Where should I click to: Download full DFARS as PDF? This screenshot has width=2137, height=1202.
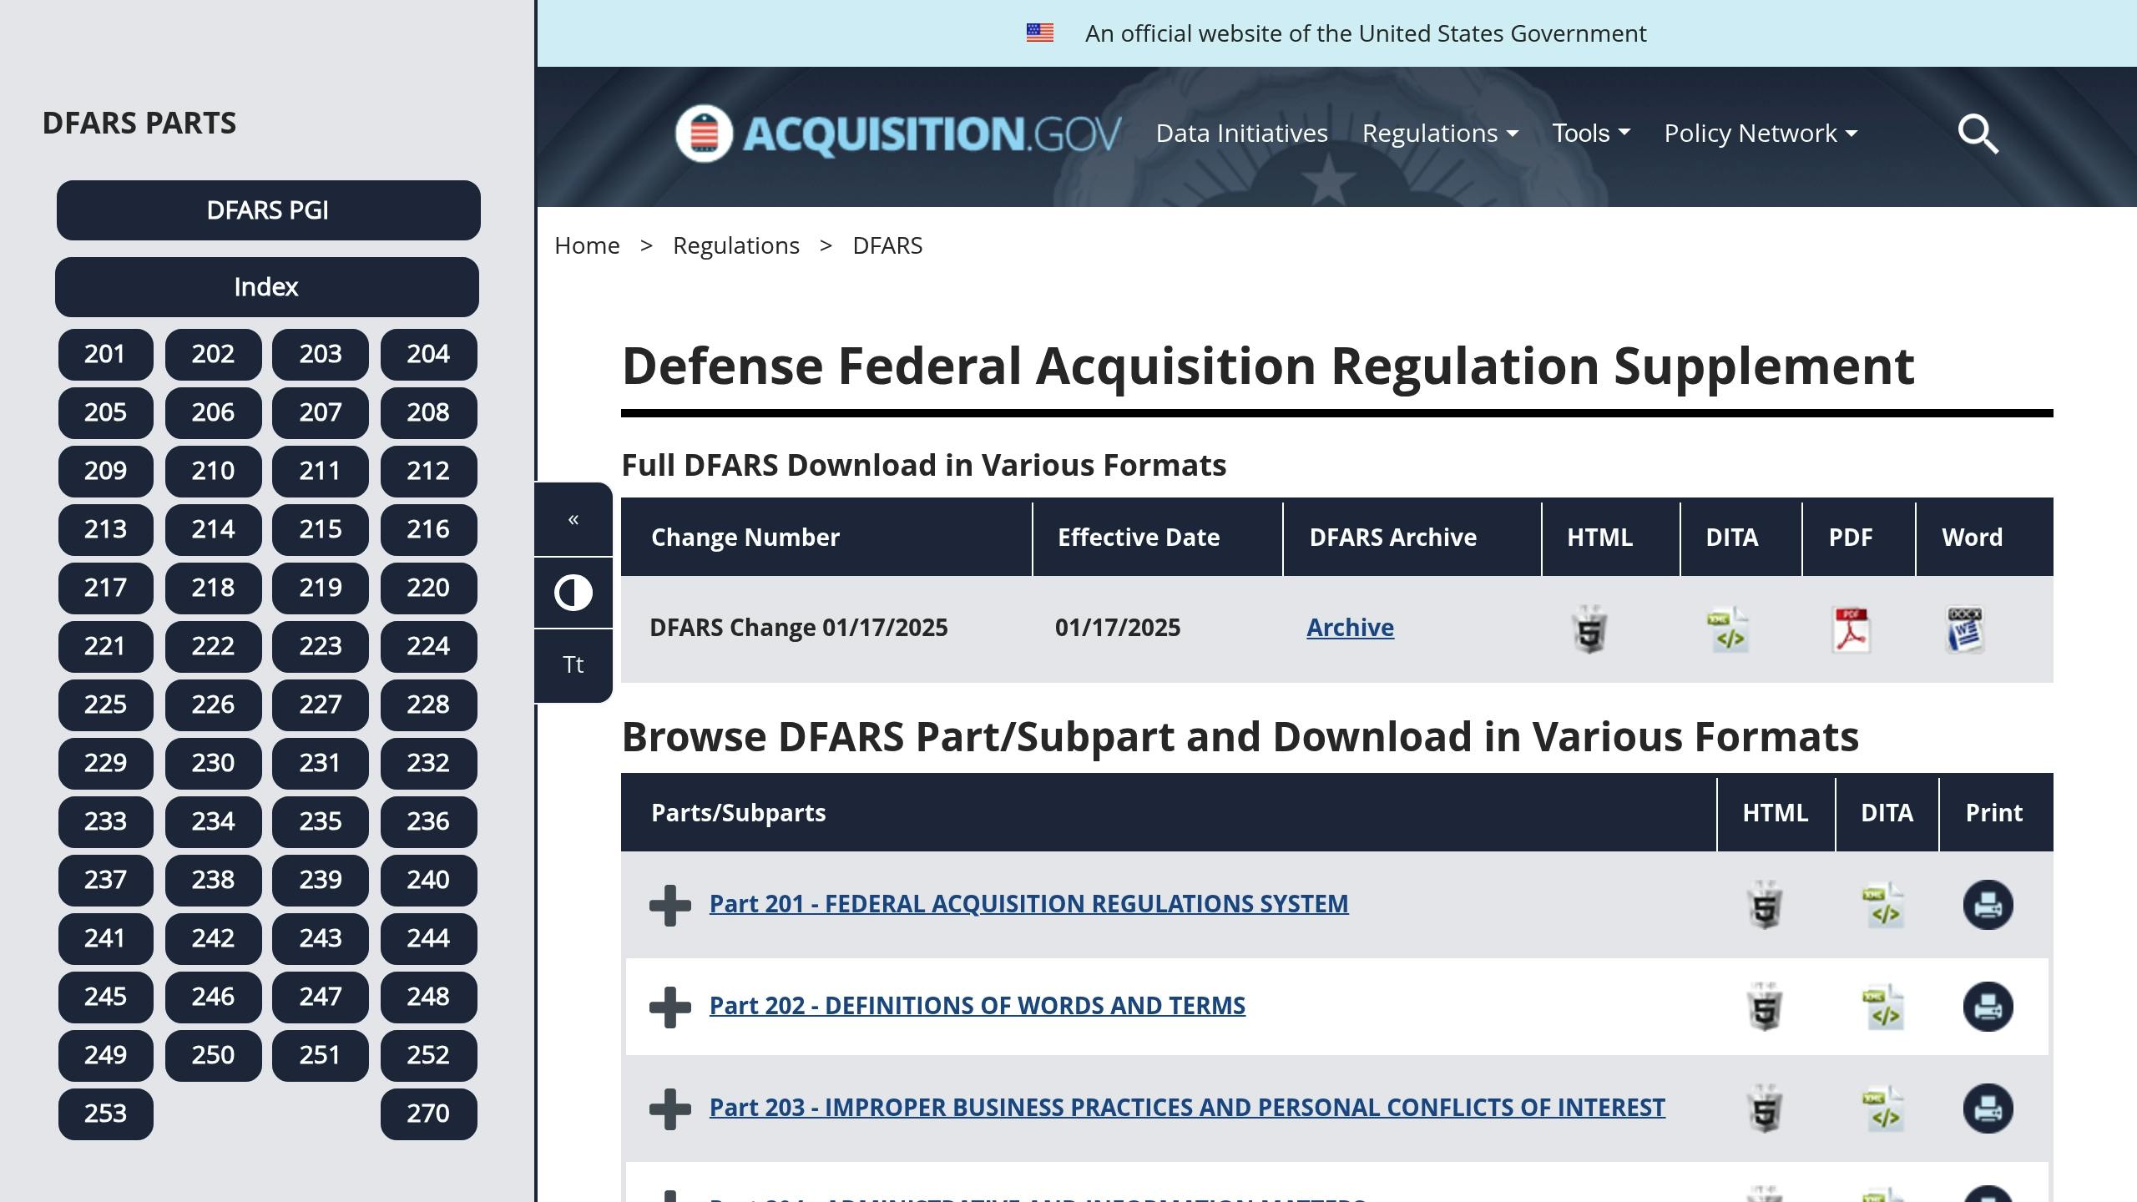point(1852,629)
